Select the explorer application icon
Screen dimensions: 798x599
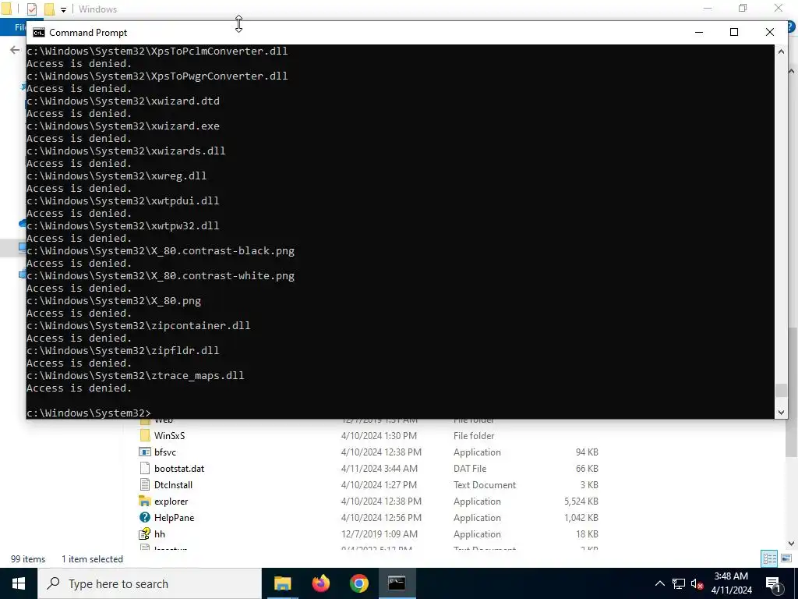point(145,502)
